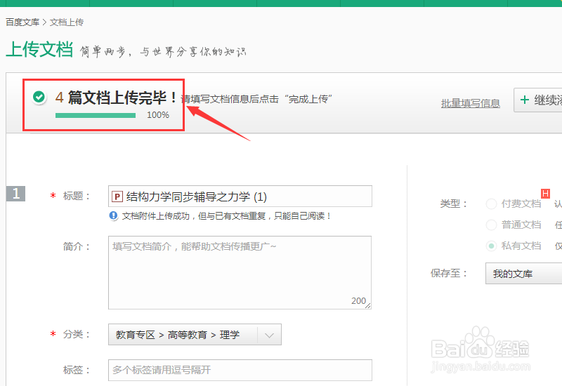This screenshot has width=562, height=386.
Task: Click the blue info icon beside duplicate warning
Action: click(114, 215)
